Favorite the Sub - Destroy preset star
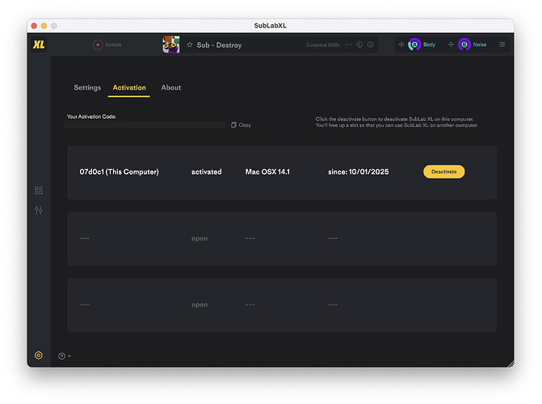The height and width of the screenshot is (404, 542). point(190,44)
